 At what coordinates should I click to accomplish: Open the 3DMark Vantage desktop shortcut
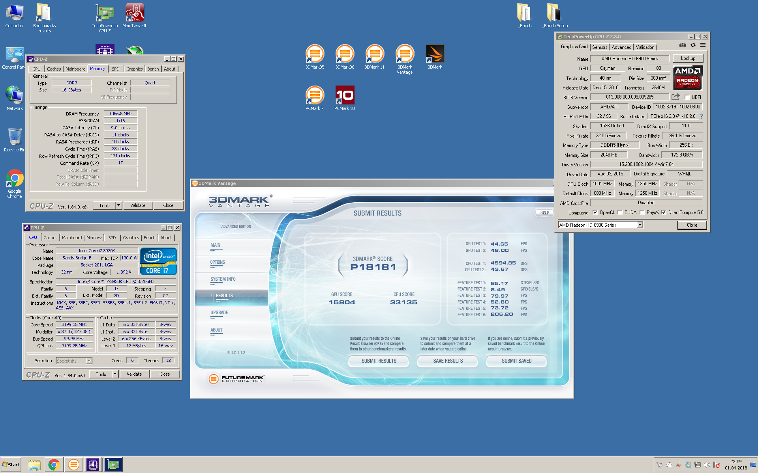point(405,59)
